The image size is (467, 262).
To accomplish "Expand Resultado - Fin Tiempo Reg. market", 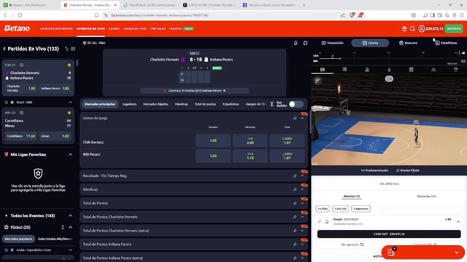I will [302, 176].
